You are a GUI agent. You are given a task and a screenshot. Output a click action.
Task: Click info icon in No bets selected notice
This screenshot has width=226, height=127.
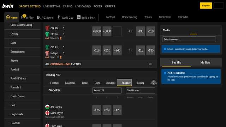(x=165, y=73)
